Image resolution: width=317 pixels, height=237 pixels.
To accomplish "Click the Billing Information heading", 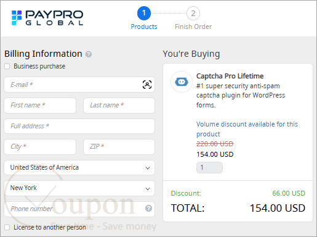I will pyautogui.click(x=43, y=54).
